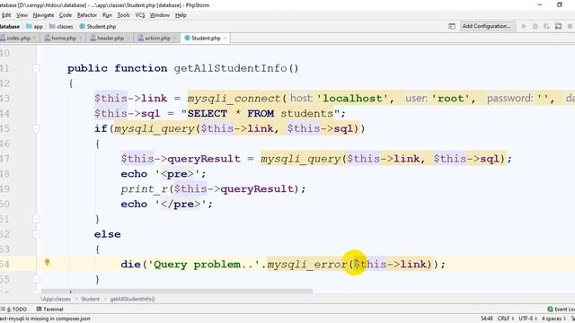The height and width of the screenshot is (323, 575).
Task: Open the 4 spaces indent dropdown
Action: coord(553,319)
